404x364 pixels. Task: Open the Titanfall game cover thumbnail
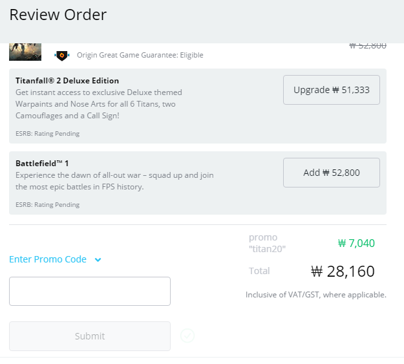click(x=25, y=52)
